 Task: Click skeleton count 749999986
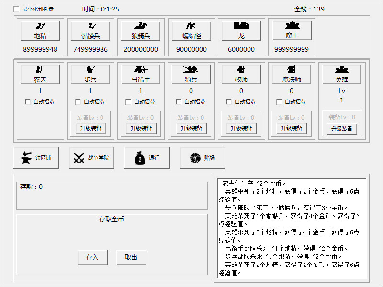(90, 49)
